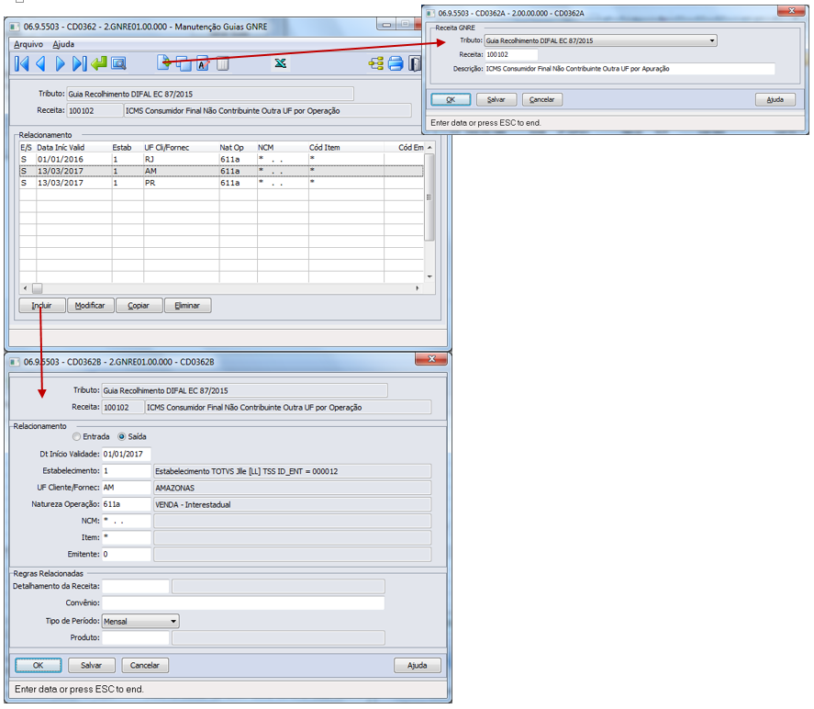Image resolution: width=814 pixels, height=709 pixels.
Task: Click Cancelar in the CD0362A window
Action: (542, 100)
